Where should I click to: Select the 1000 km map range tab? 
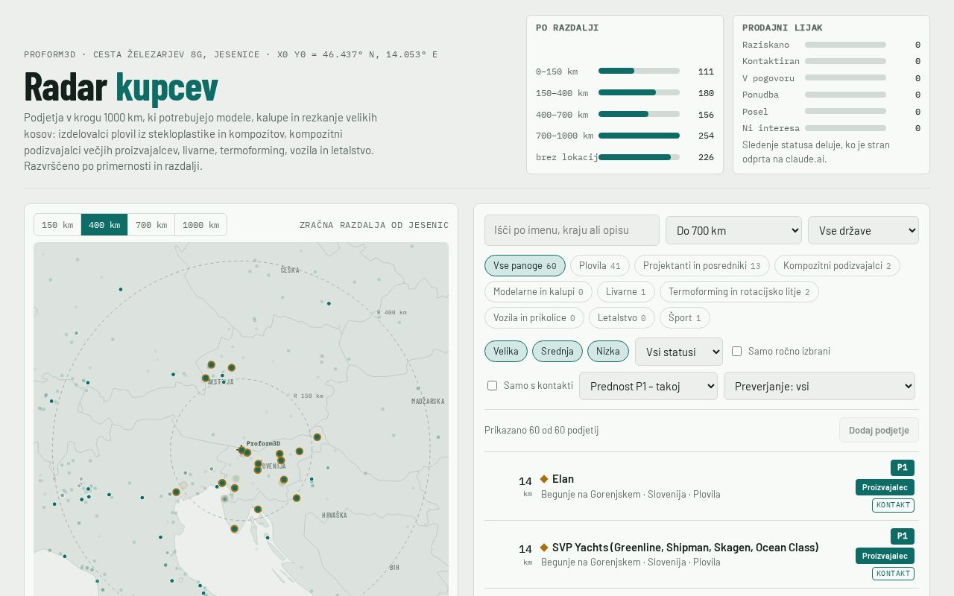[200, 225]
